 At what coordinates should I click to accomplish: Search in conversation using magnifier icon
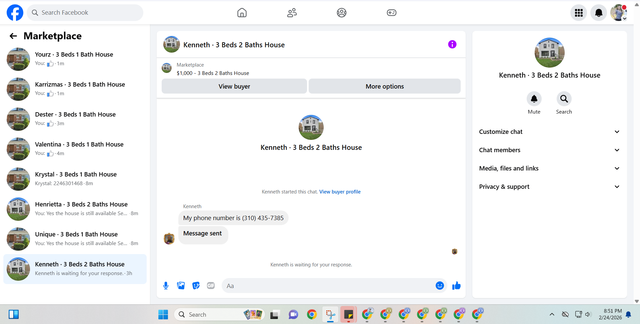(x=564, y=99)
